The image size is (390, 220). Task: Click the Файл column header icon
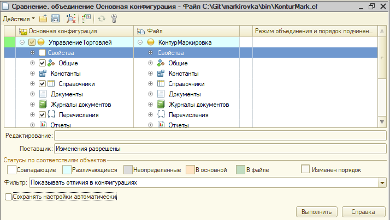tap(141, 31)
